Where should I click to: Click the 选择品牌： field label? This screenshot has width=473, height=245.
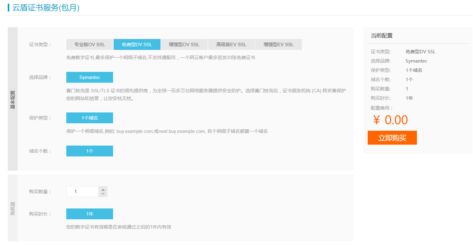(40, 77)
